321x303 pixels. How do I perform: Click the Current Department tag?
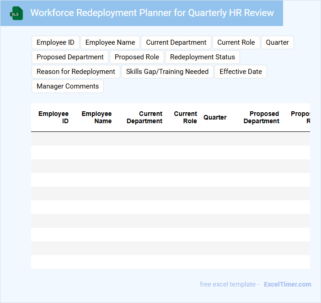pyautogui.click(x=176, y=42)
